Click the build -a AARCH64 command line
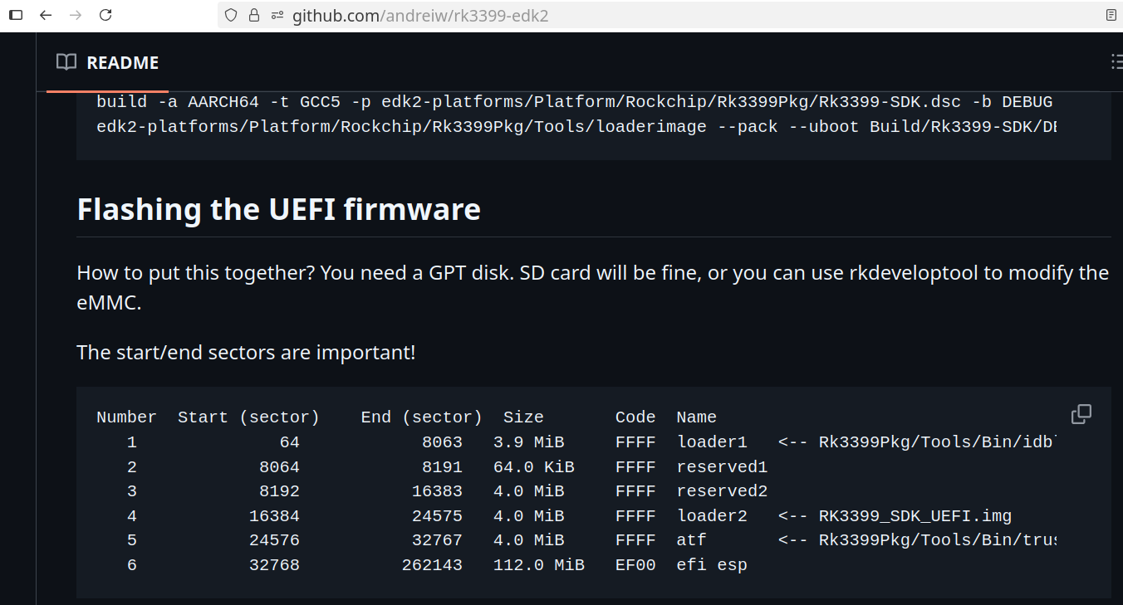The height and width of the screenshot is (605, 1123). pyautogui.click(x=573, y=102)
